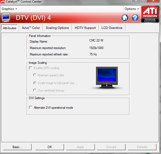Click the DTV (DVI) 4 header title
The width and height of the screenshot is (161, 154).
(33, 18)
